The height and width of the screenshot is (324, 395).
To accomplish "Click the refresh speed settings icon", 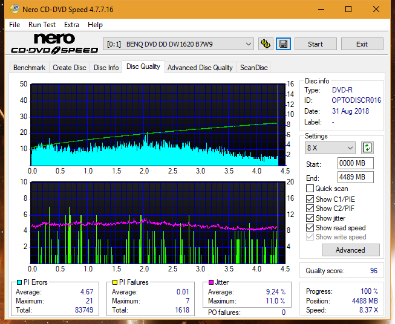I will click(367, 147).
